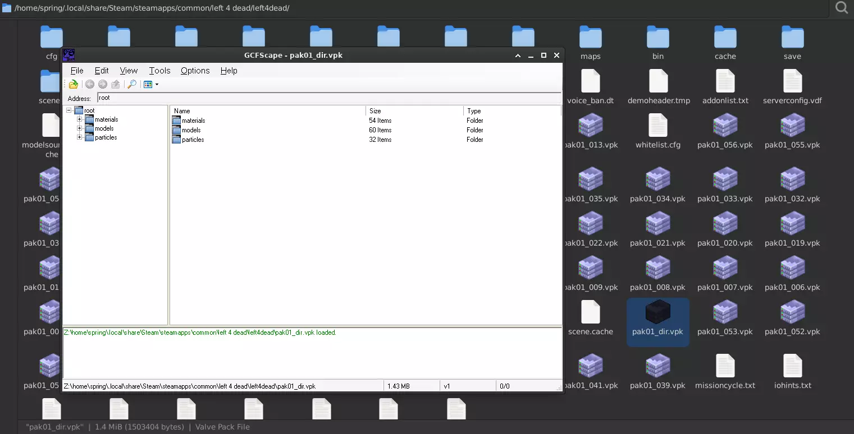
Task: Click the Views toolbar icon
Action: click(x=148, y=84)
